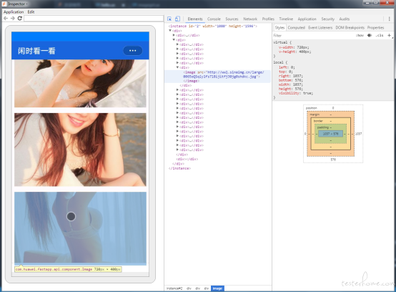396x292 pixels.
Task: Open the Application tab in DevTools
Action: pyautogui.click(x=307, y=19)
